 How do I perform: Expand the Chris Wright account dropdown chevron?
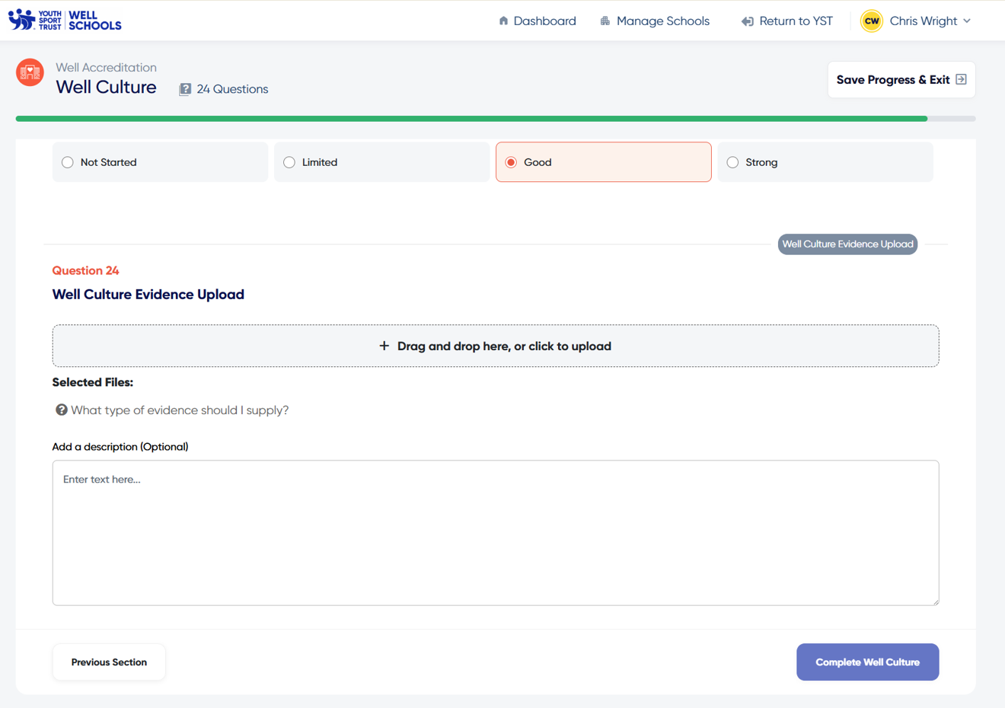click(967, 21)
